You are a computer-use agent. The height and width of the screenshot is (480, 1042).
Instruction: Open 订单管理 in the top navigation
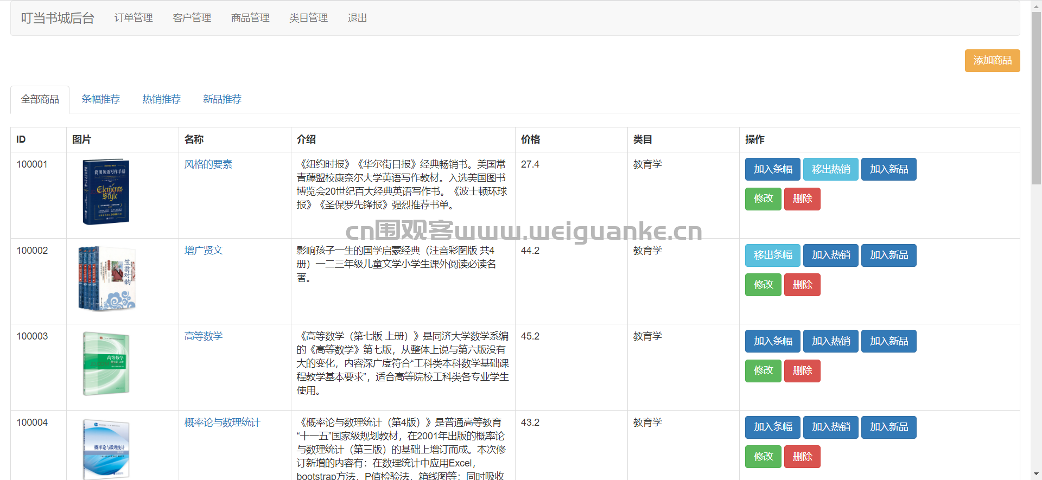(134, 18)
